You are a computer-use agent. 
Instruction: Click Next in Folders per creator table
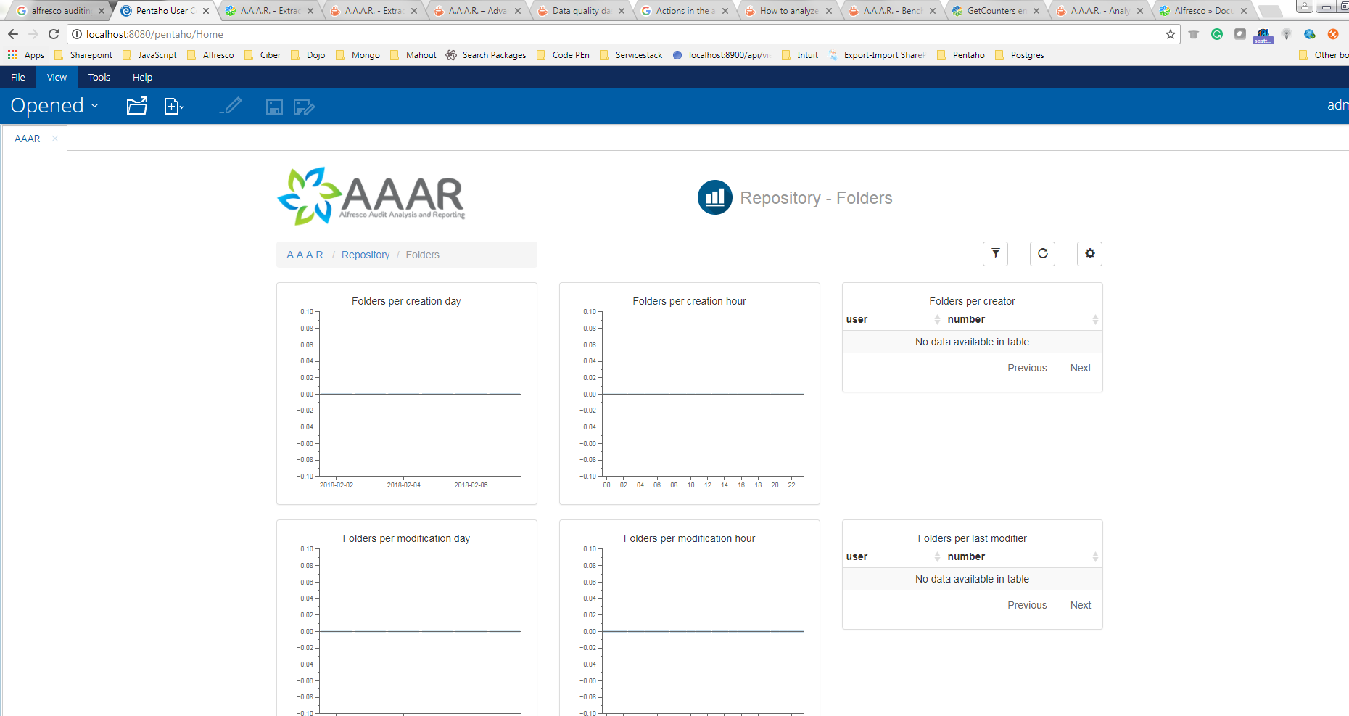point(1081,368)
